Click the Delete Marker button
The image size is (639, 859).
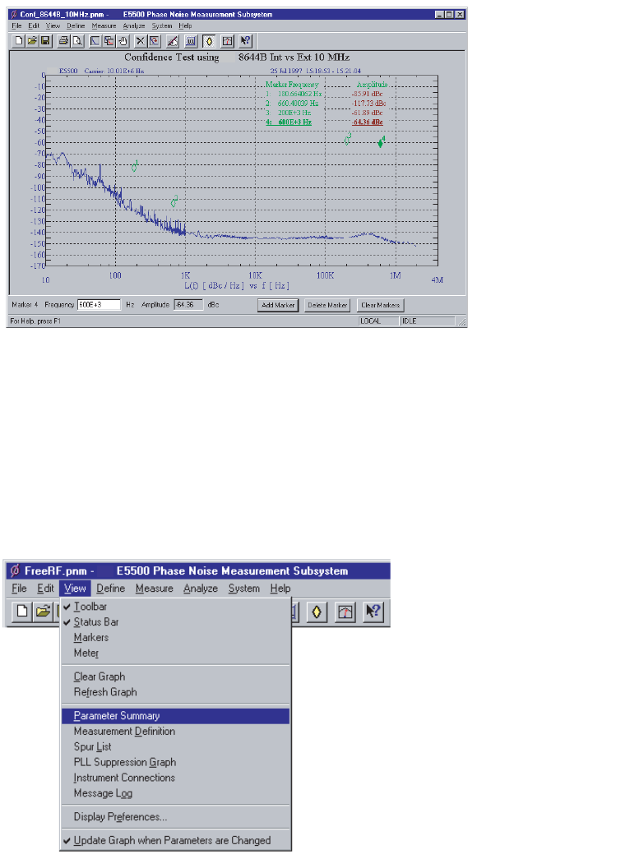[x=327, y=305]
